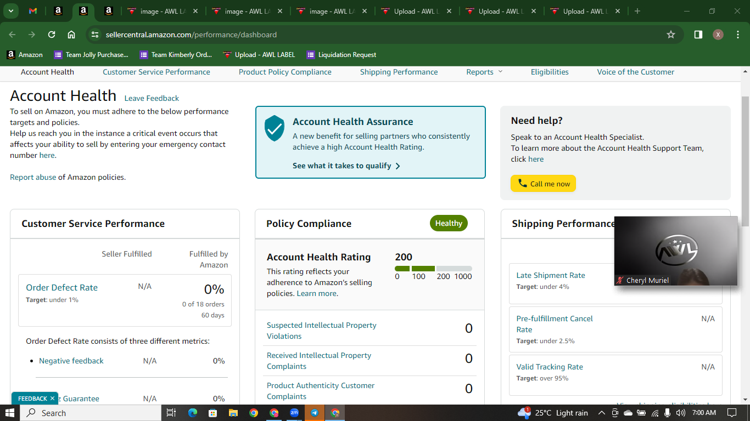Open the Late Shipment Rate link
Viewport: 750px width, 421px height.
point(551,275)
